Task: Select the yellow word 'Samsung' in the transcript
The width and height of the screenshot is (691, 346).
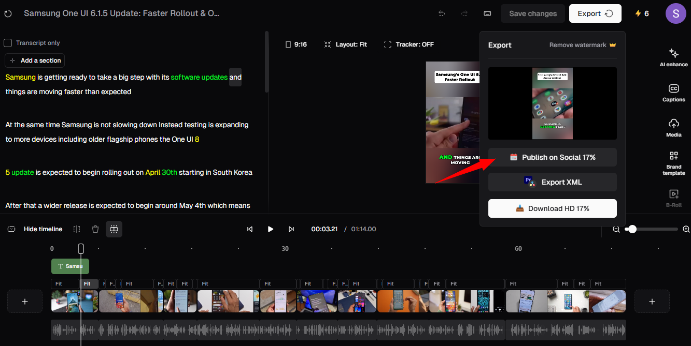Action: point(21,77)
